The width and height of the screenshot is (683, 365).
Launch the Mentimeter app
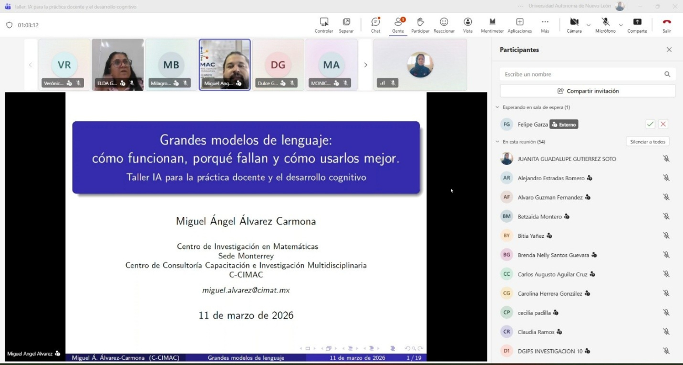tap(492, 25)
